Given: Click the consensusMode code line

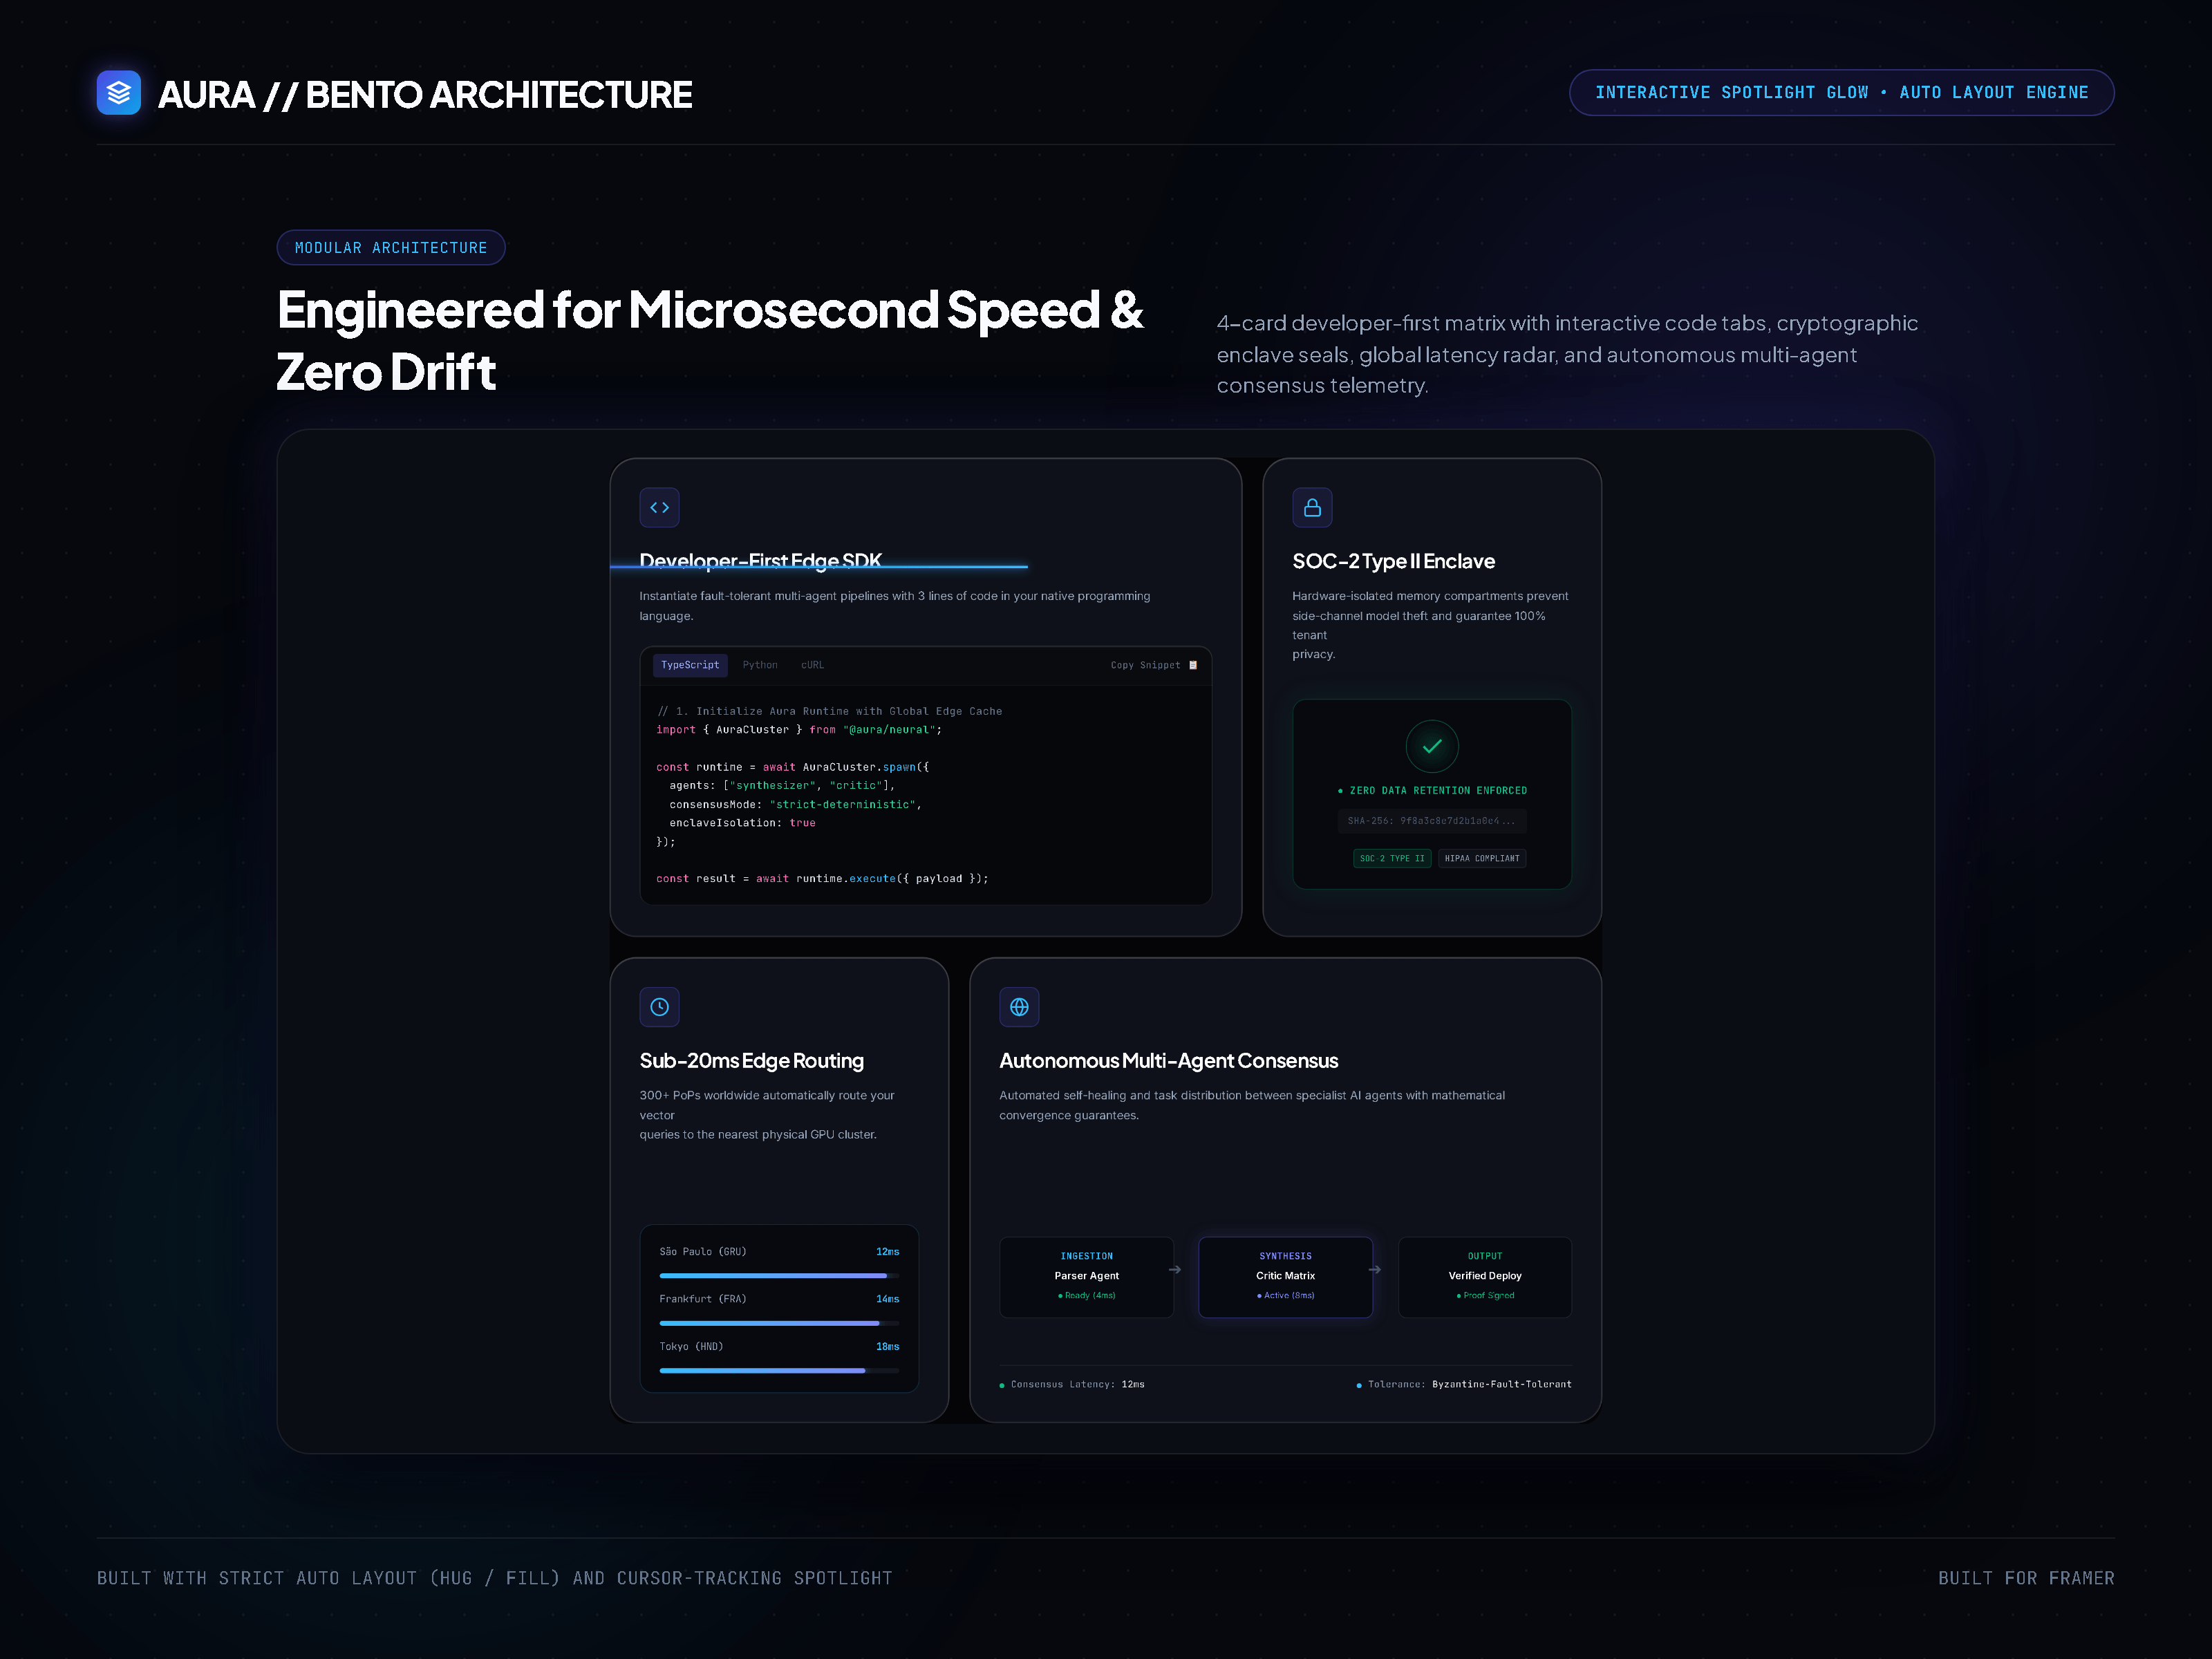Looking at the screenshot, I should pyautogui.click(x=796, y=805).
